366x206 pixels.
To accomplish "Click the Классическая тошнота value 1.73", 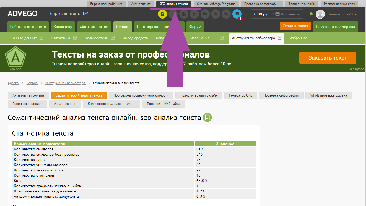I will [200, 191].
